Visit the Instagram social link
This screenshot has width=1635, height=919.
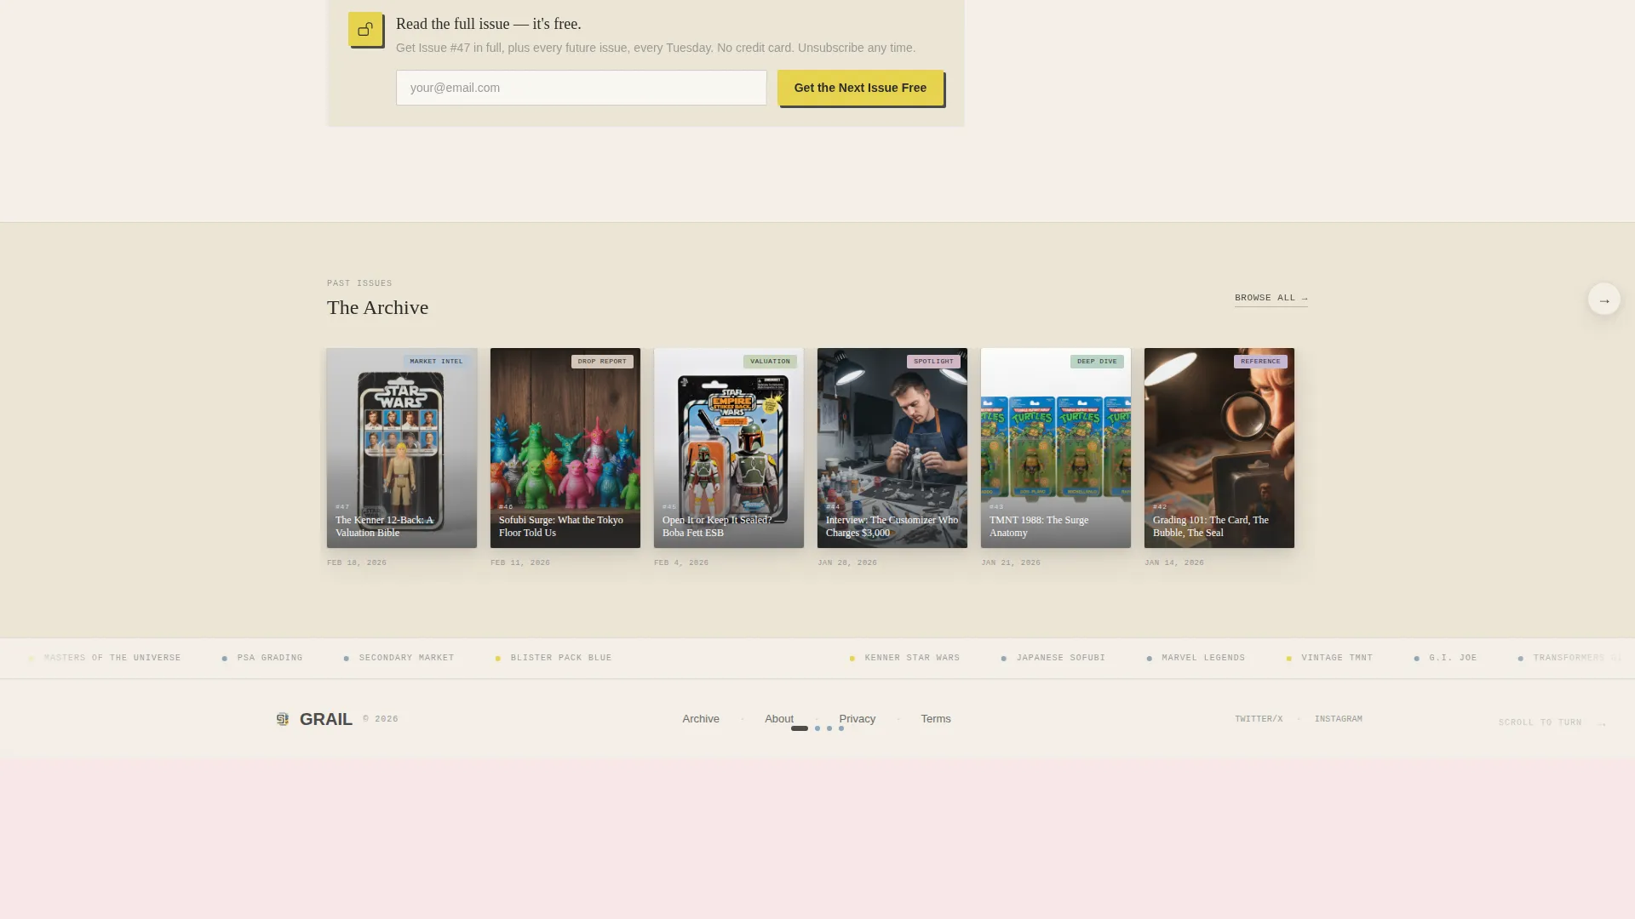click(1338, 719)
